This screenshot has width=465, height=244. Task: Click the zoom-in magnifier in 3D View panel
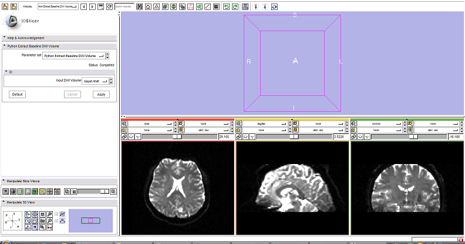pos(50,214)
